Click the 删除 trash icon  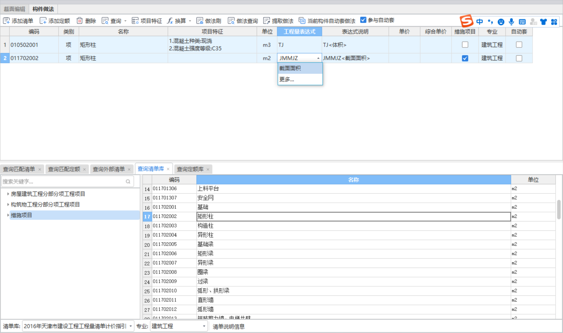pyautogui.click(x=80, y=21)
